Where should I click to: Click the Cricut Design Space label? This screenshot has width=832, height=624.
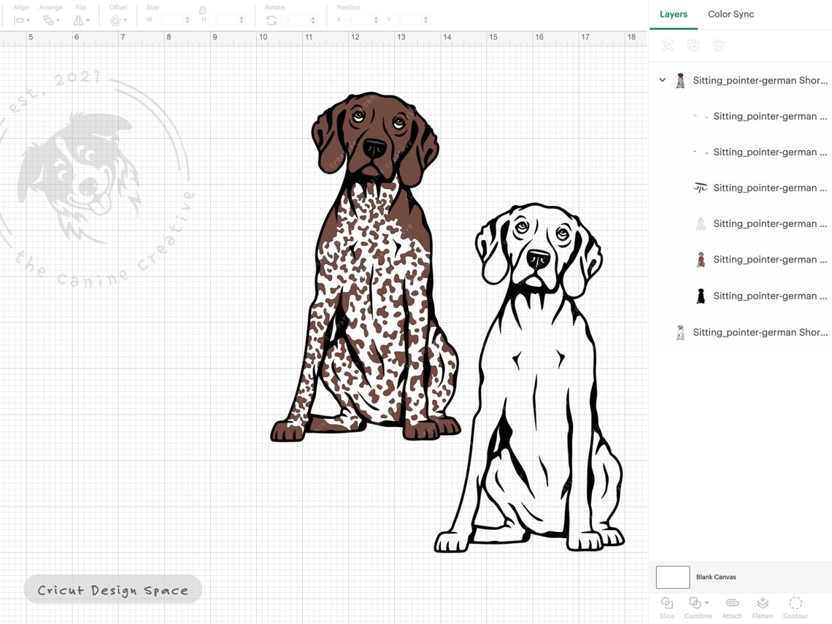tap(112, 589)
